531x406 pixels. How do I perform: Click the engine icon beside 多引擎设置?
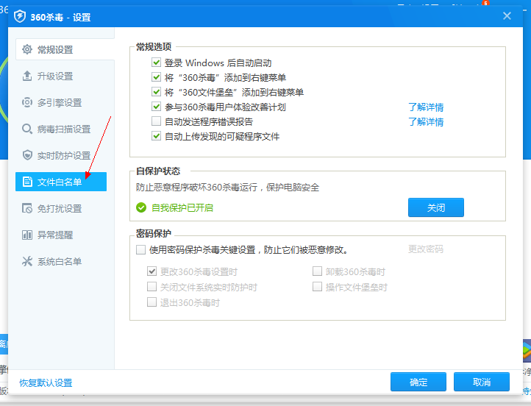[x=27, y=102]
